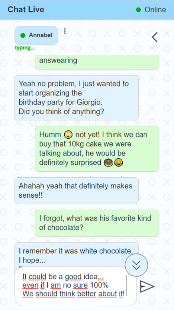The height and width of the screenshot is (310, 174).
Task: Select the favorite kind of chocolate message
Action: pos(97,223)
